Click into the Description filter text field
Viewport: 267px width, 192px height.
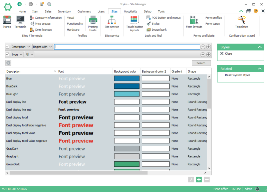(127, 47)
